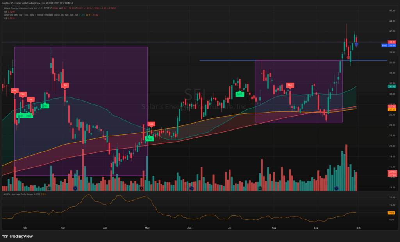Select the green PASS label in July
The image size is (400, 242).
[x=240, y=94]
